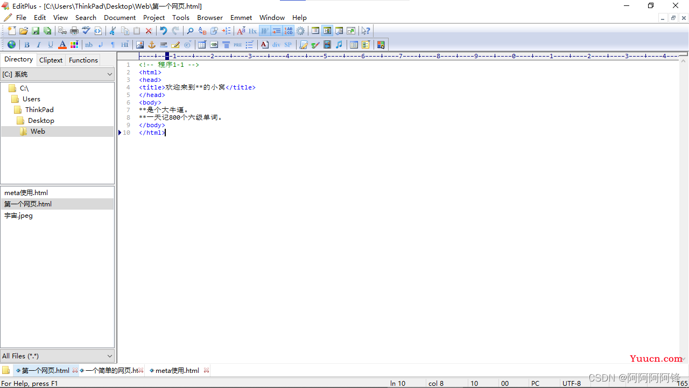This screenshot has width=689, height=388.
Task: Place cursor on line 7 text **是个大牛逼。
Action: [164, 110]
